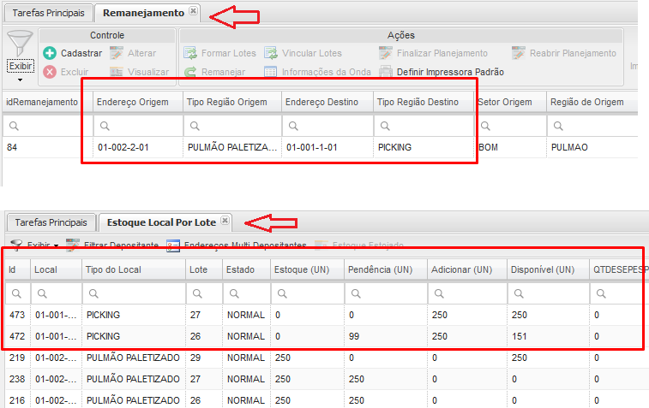The height and width of the screenshot is (408, 649).
Task: Sort by Disponível (UN) column header
Action: tap(549, 269)
